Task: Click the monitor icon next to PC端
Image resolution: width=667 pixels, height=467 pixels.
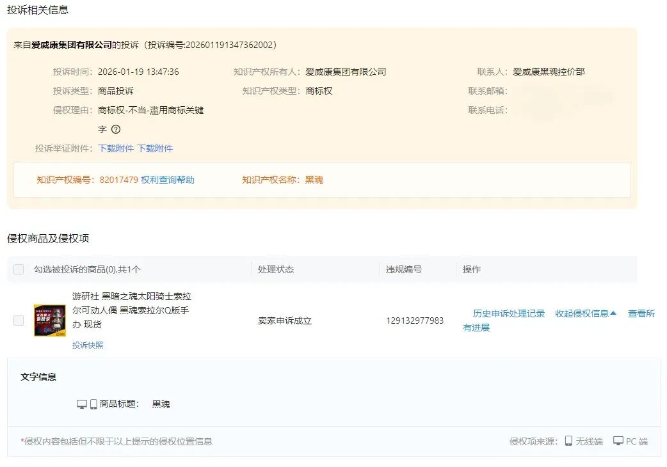Action: point(618,441)
